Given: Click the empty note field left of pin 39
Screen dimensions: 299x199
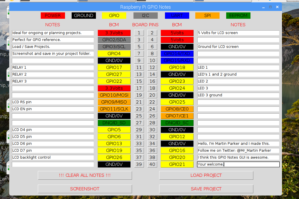Looking at the screenshot, I should (x=53, y=164).
